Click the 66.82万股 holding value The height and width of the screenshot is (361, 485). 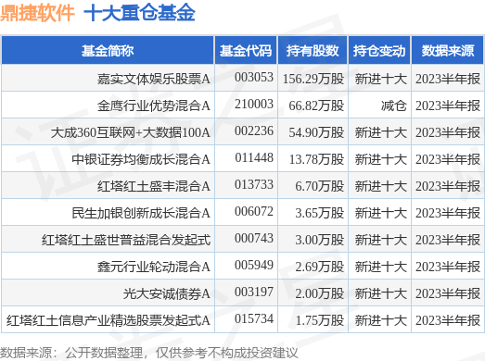coord(316,106)
